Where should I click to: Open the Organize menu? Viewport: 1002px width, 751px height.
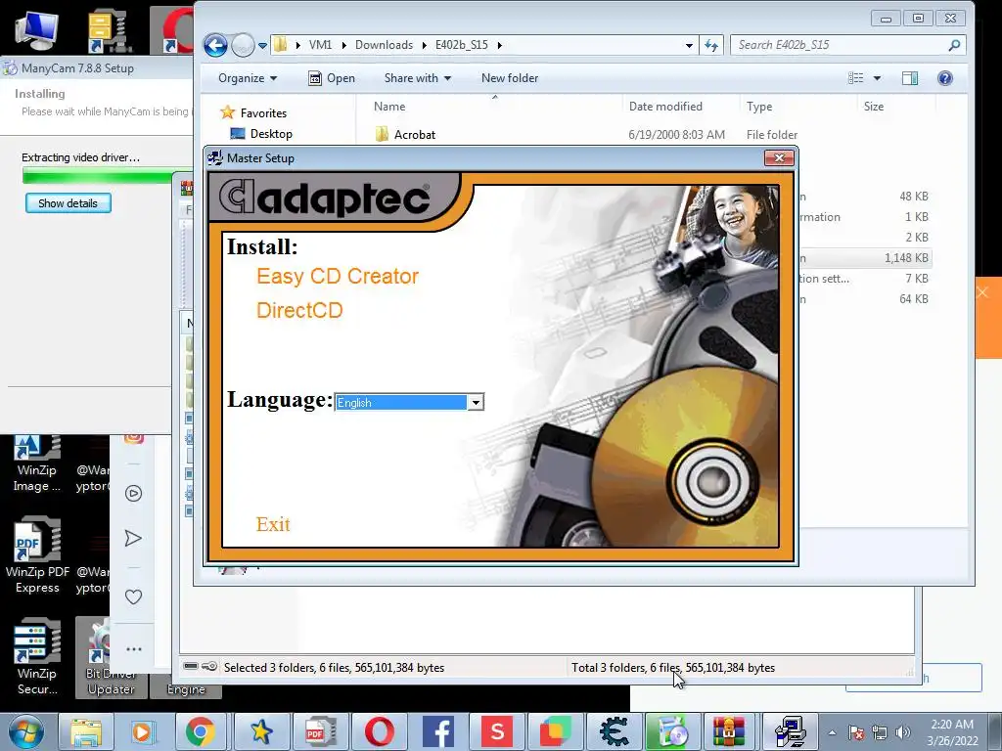tap(248, 78)
